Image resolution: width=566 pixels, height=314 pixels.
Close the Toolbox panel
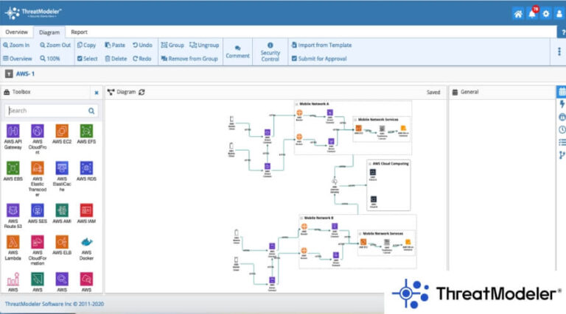click(96, 93)
